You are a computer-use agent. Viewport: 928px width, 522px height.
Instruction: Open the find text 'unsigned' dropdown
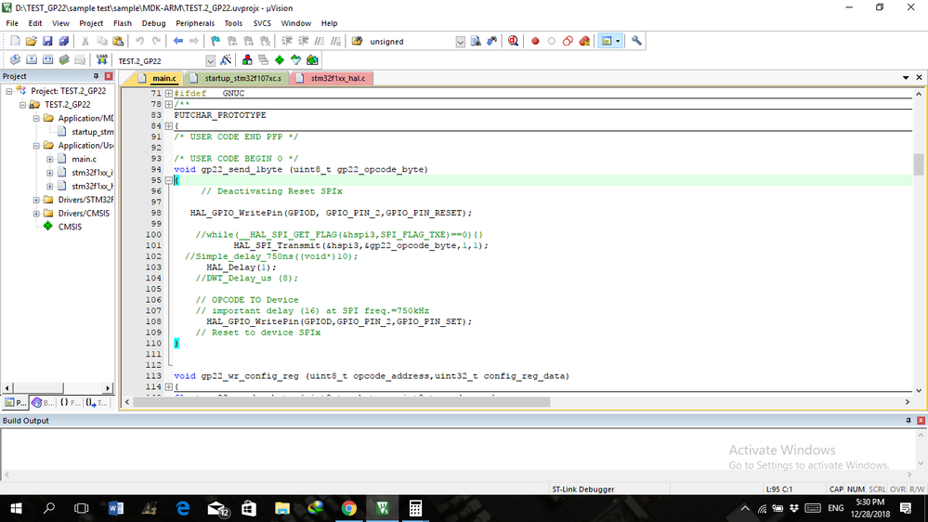[460, 42]
